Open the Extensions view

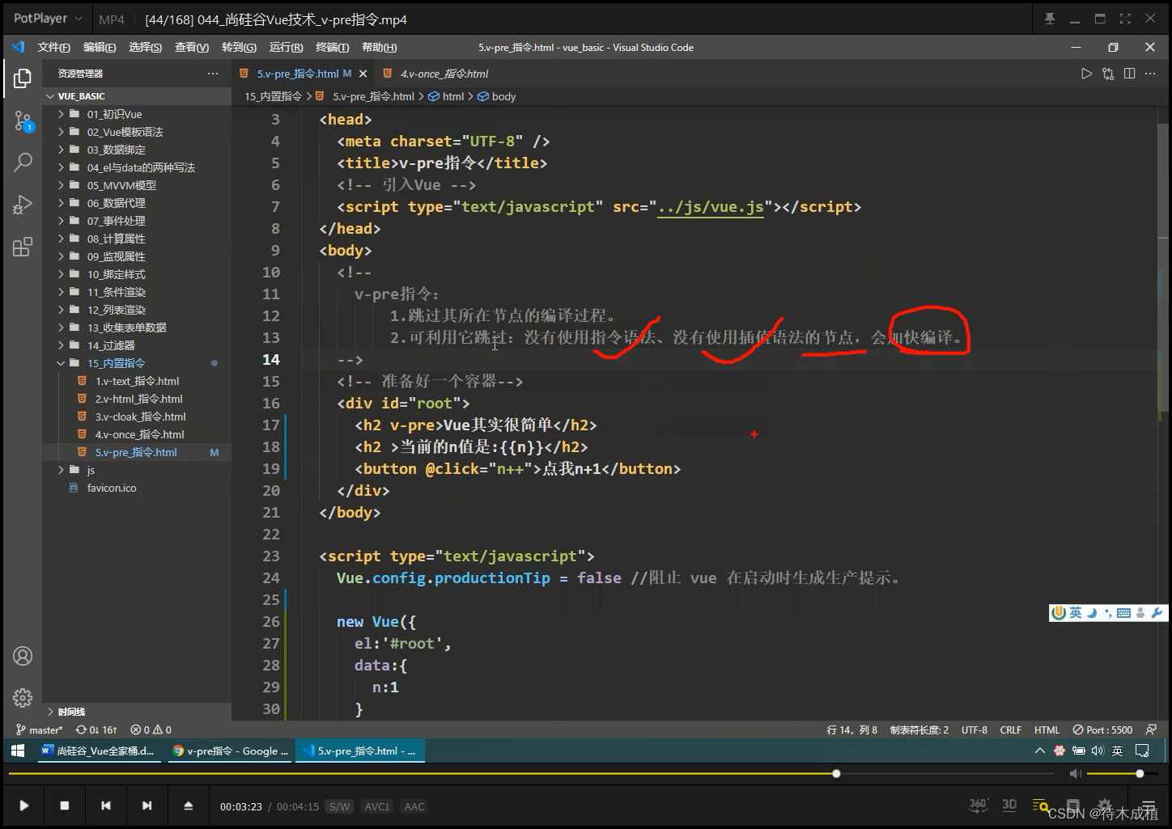click(23, 247)
